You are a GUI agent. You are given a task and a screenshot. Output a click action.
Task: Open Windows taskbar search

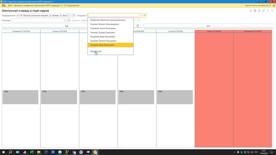pyautogui.click(x=10, y=152)
